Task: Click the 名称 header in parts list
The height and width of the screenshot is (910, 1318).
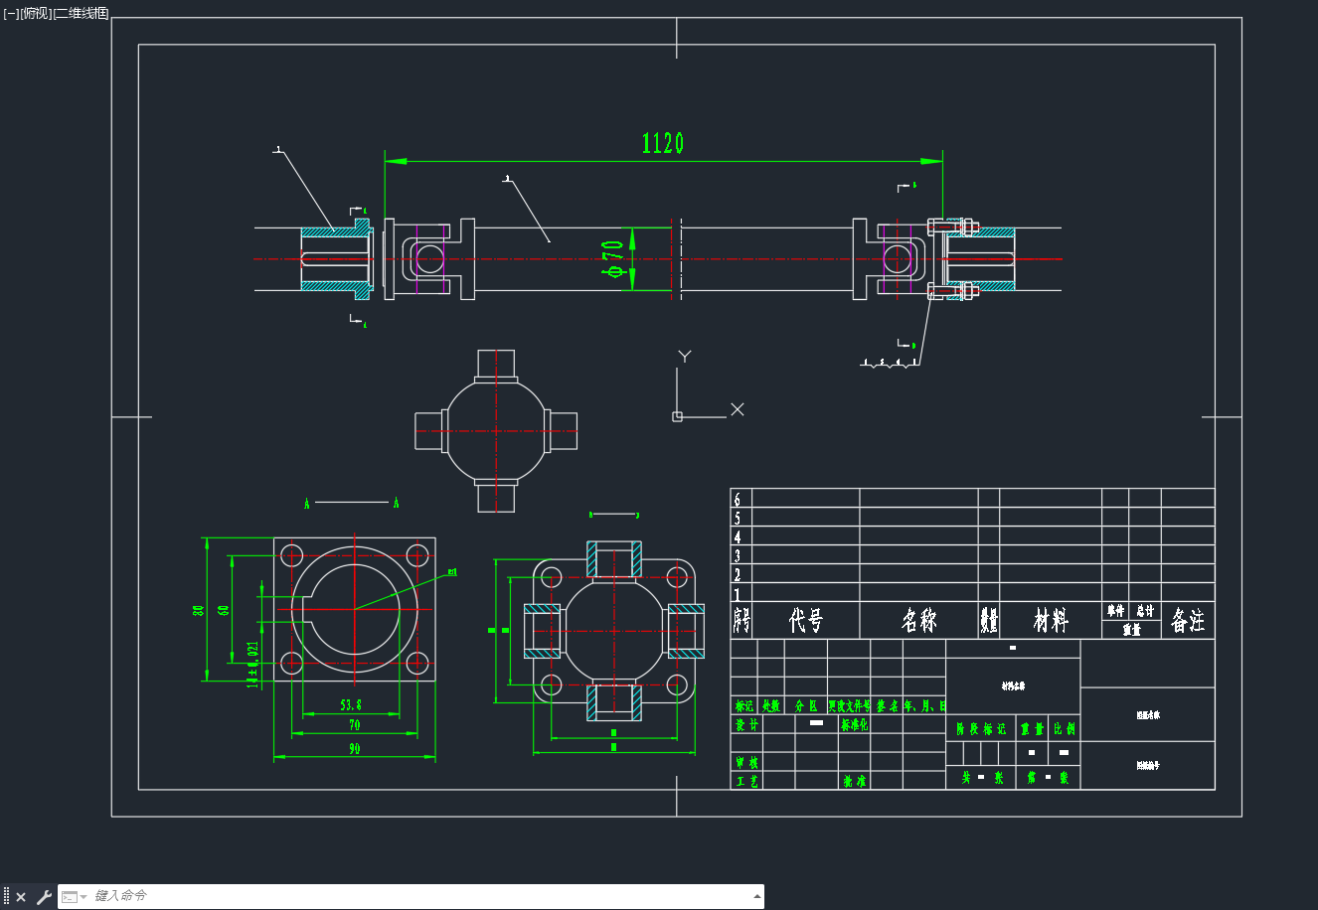Action: pyautogui.click(x=919, y=621)
